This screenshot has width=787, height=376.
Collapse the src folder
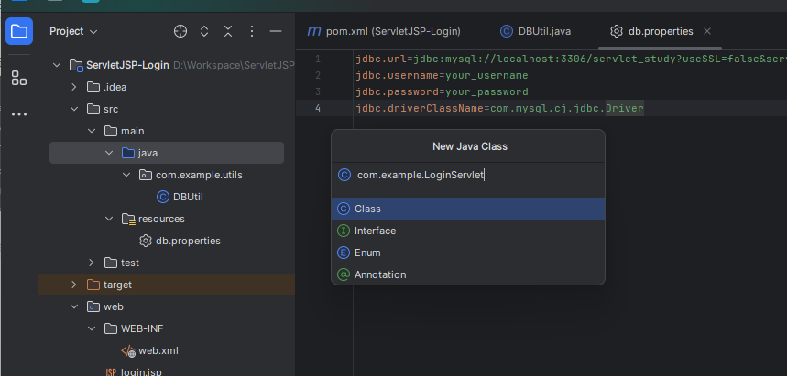pyautogui.click(x=74, y=110)
